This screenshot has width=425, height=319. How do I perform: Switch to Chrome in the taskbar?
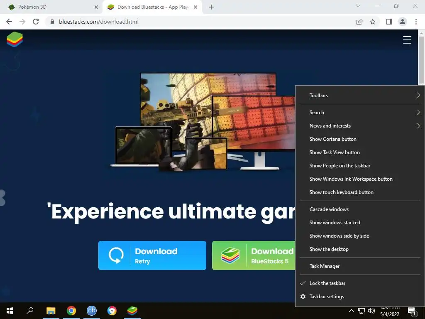(71, 311)
